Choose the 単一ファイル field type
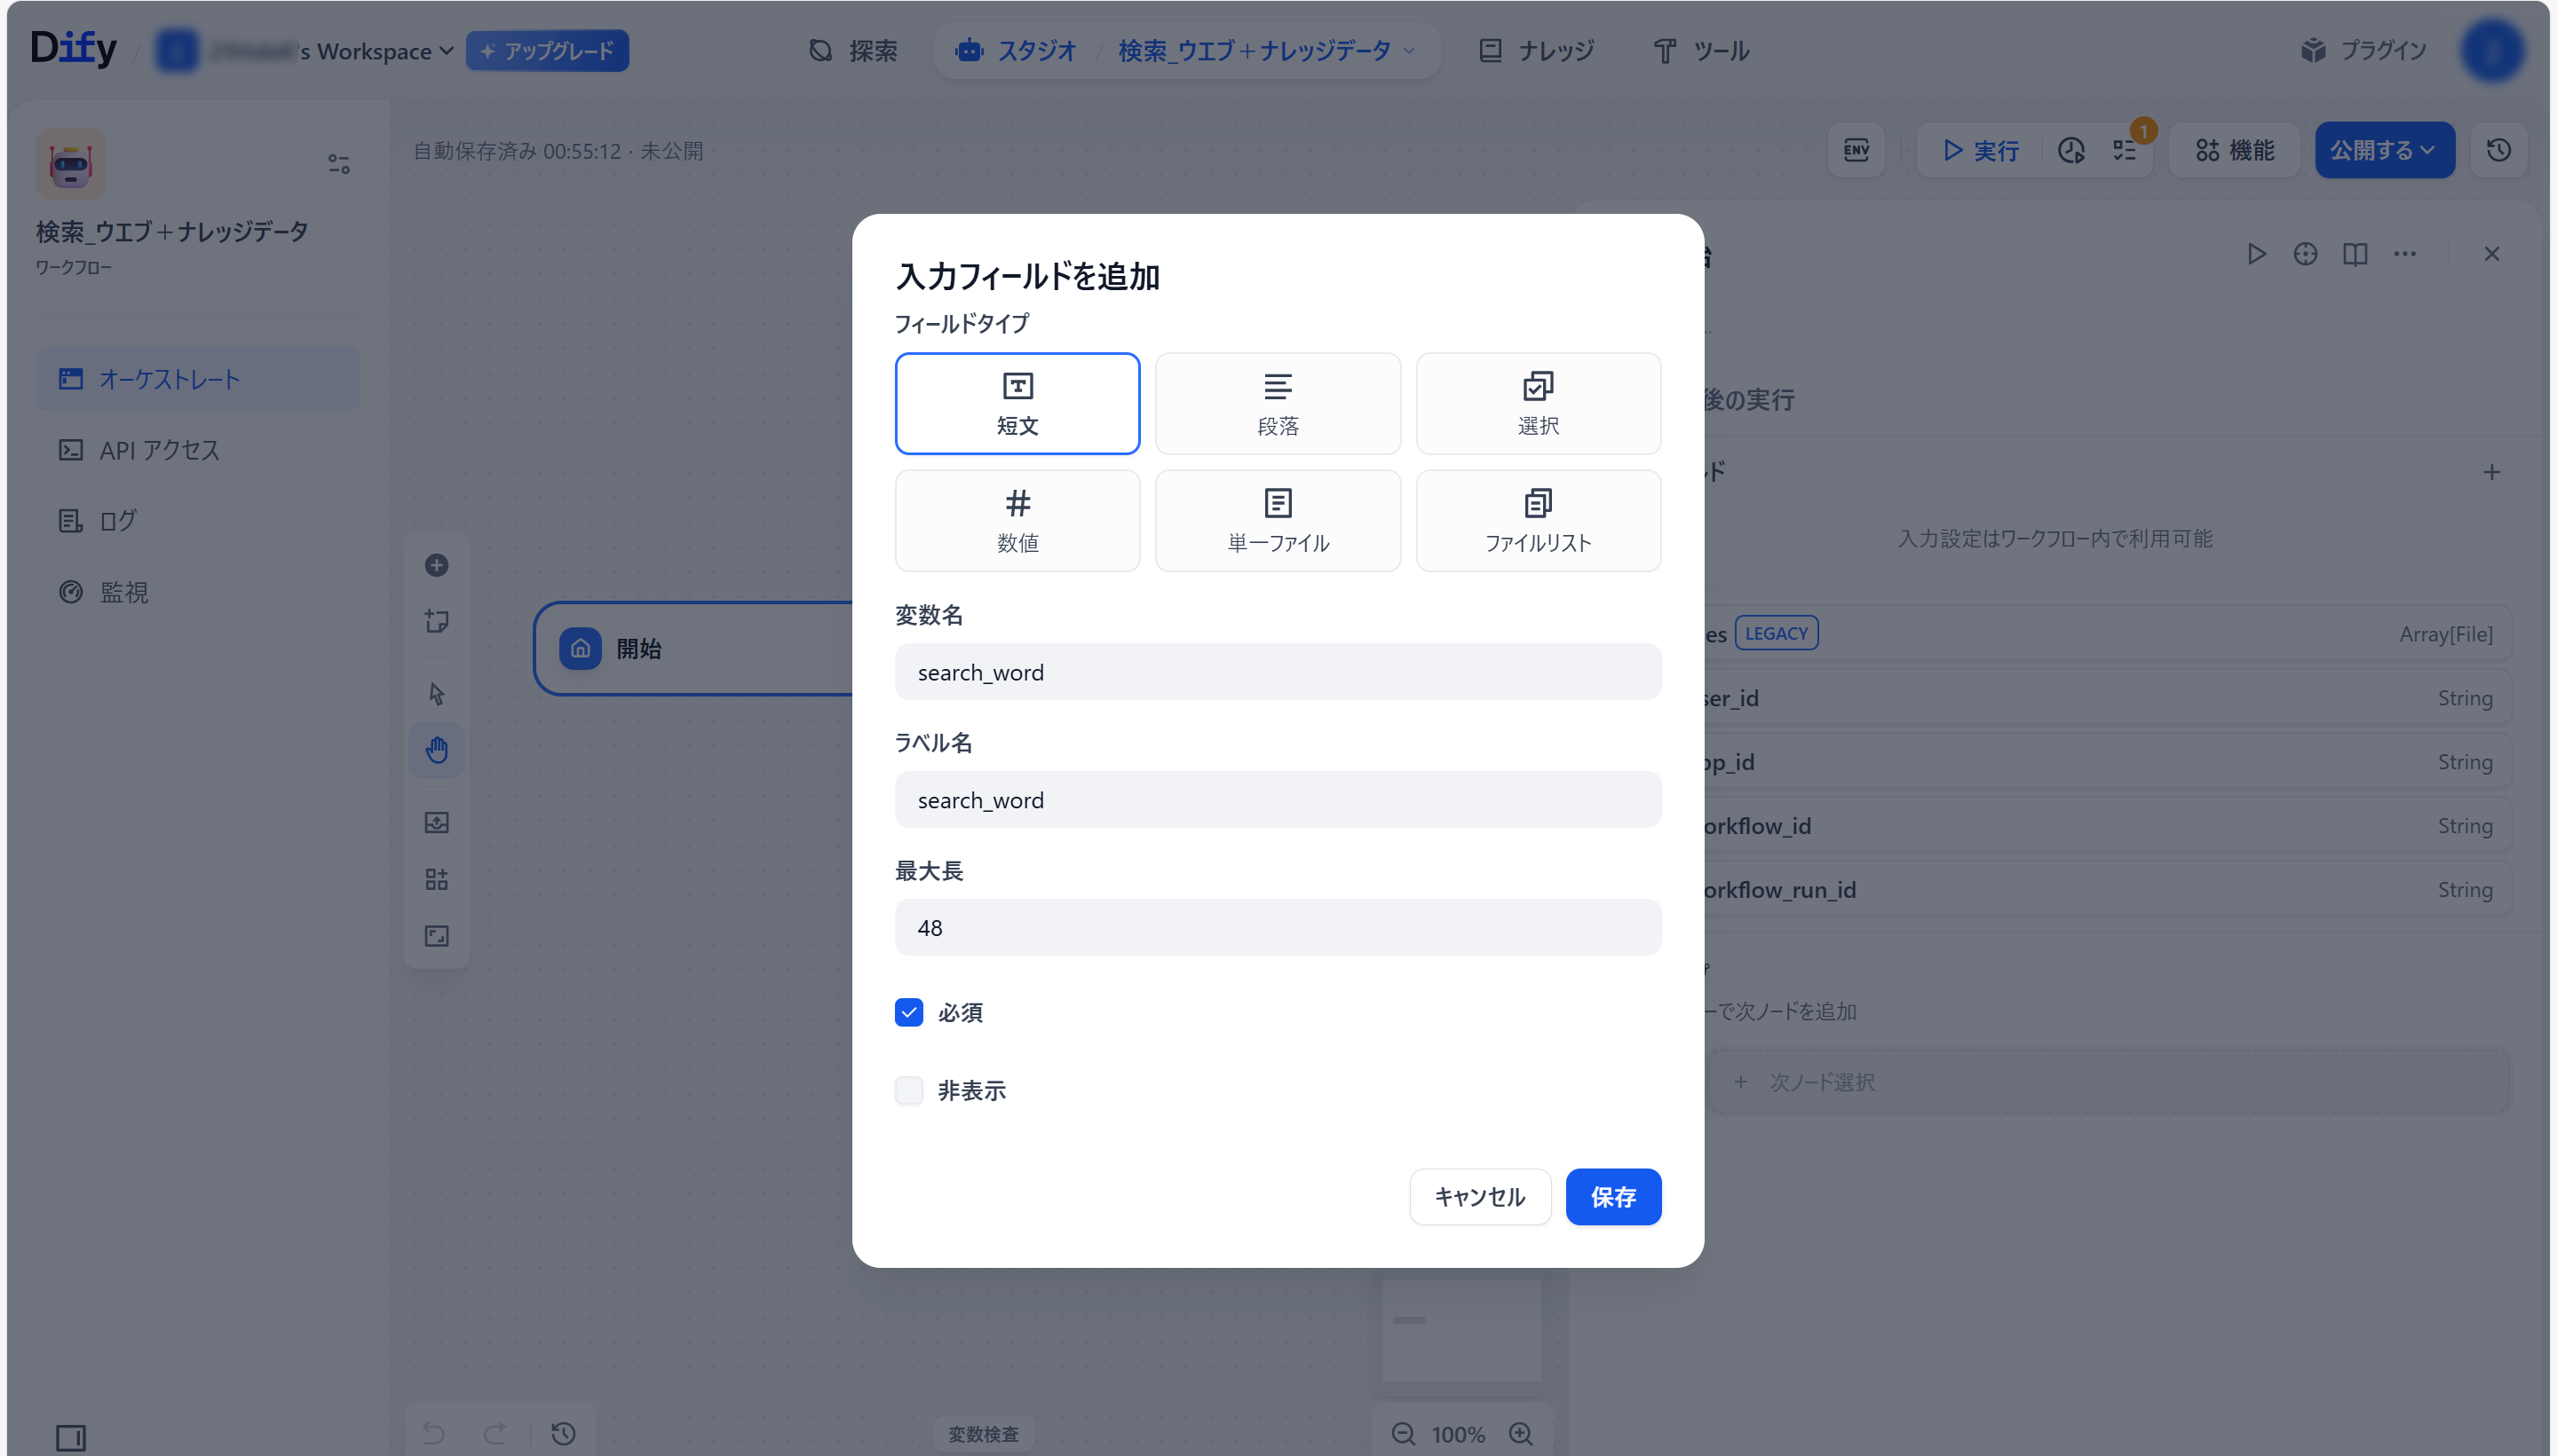Viewport: 2557px width, 1456px height. pyautogui.click(x=1277, y=520)
